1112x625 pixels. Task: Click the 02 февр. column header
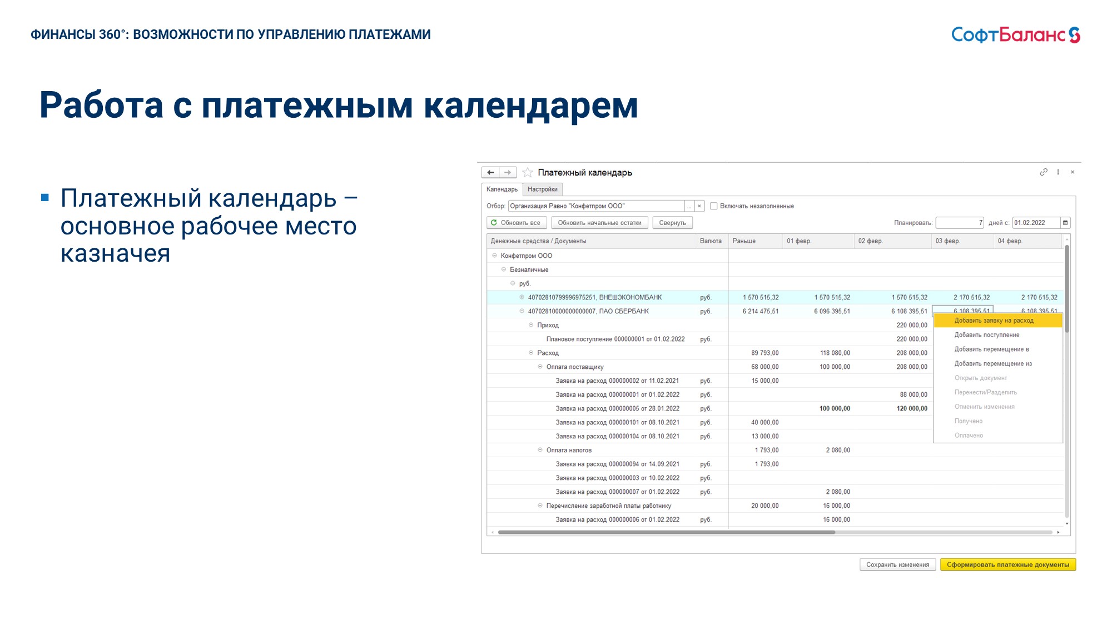892,241
